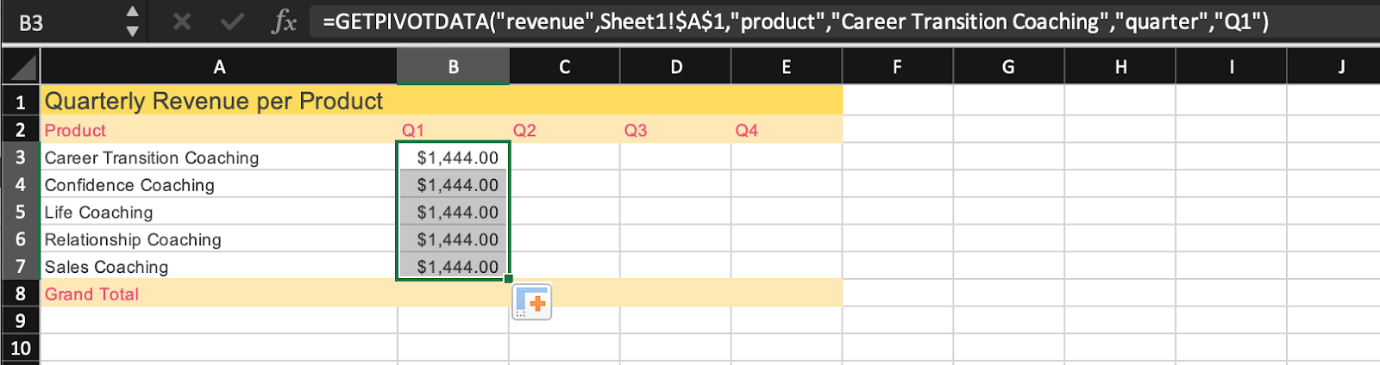
Task: Click the Grand Total label cell
Action: (218, 294)
